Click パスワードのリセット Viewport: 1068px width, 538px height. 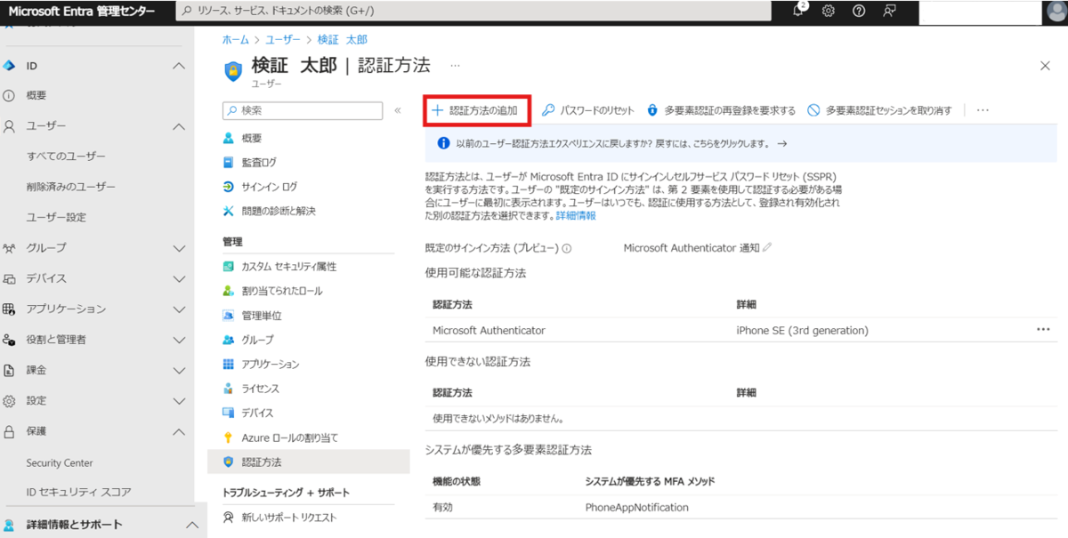tap(588, 110)
